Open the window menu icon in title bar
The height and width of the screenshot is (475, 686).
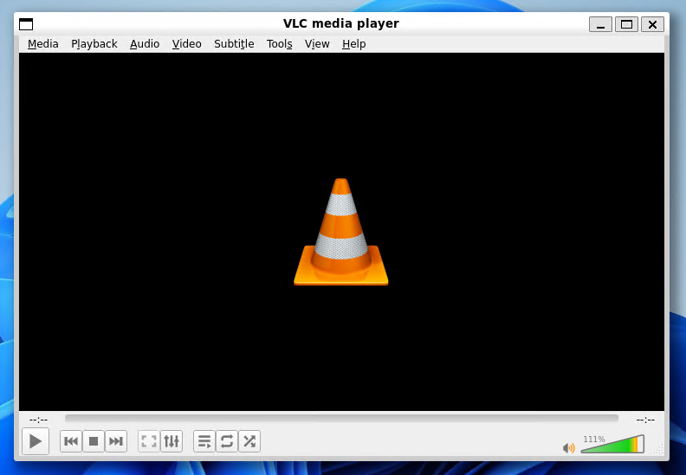[26, 24]
